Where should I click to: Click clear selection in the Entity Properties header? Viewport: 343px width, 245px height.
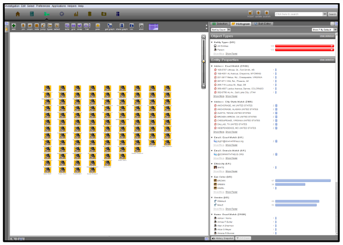[x=327, y=60]
